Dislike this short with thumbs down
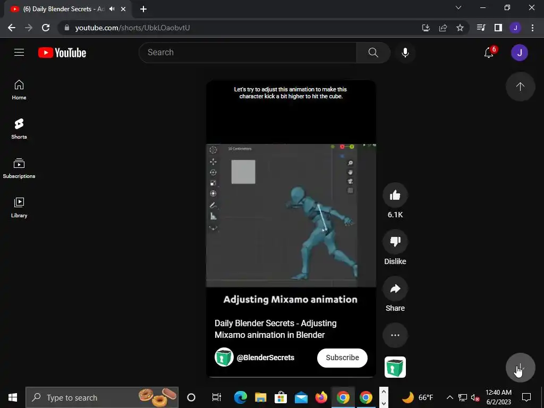This screenshot has width=544, height=408. pyautogui.click(x=395, y=242)
